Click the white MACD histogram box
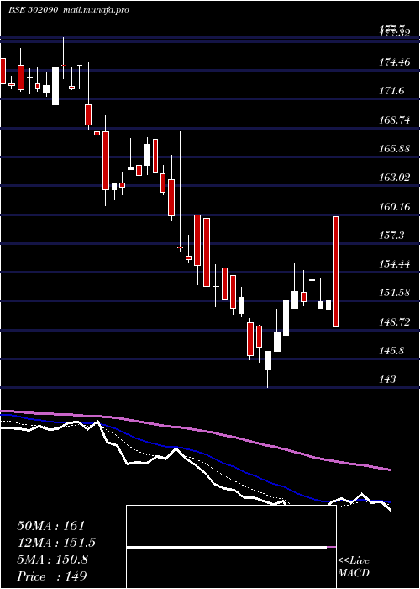The width and height of the screenshot is (420, 589). coord(231,547)
